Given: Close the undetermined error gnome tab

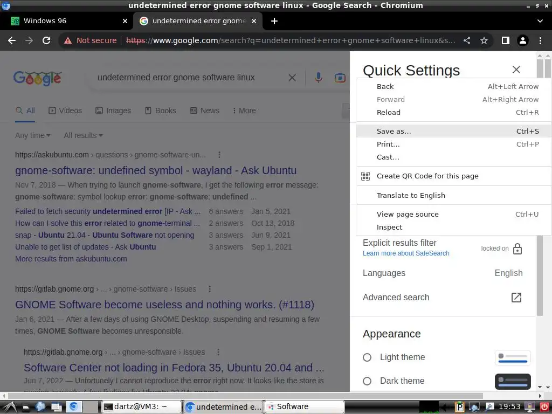Looking at the screenshot, I should tap(254, 21).
